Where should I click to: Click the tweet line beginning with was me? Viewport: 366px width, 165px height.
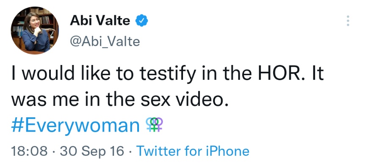(120, 100)
